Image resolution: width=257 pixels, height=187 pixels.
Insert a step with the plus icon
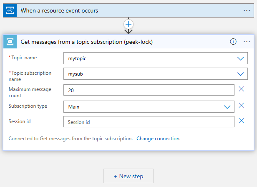click(128, 24)
